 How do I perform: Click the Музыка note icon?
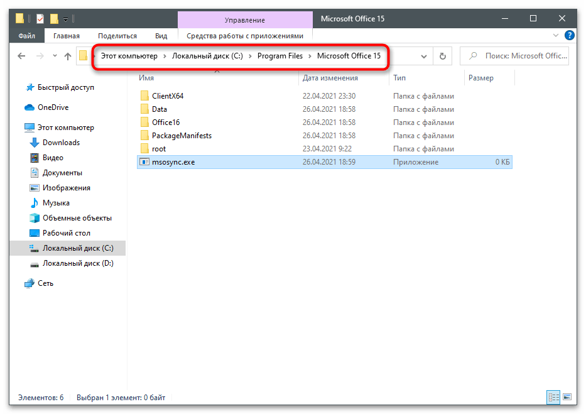(35, 203)
